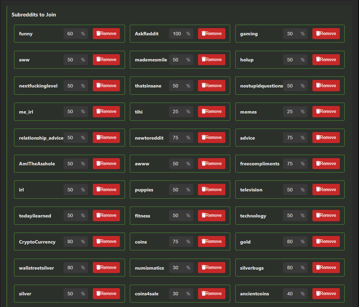This screenshot has width=359, height=307.
Task: Remove newtoreddit from the list
Action: click(212, 138)
